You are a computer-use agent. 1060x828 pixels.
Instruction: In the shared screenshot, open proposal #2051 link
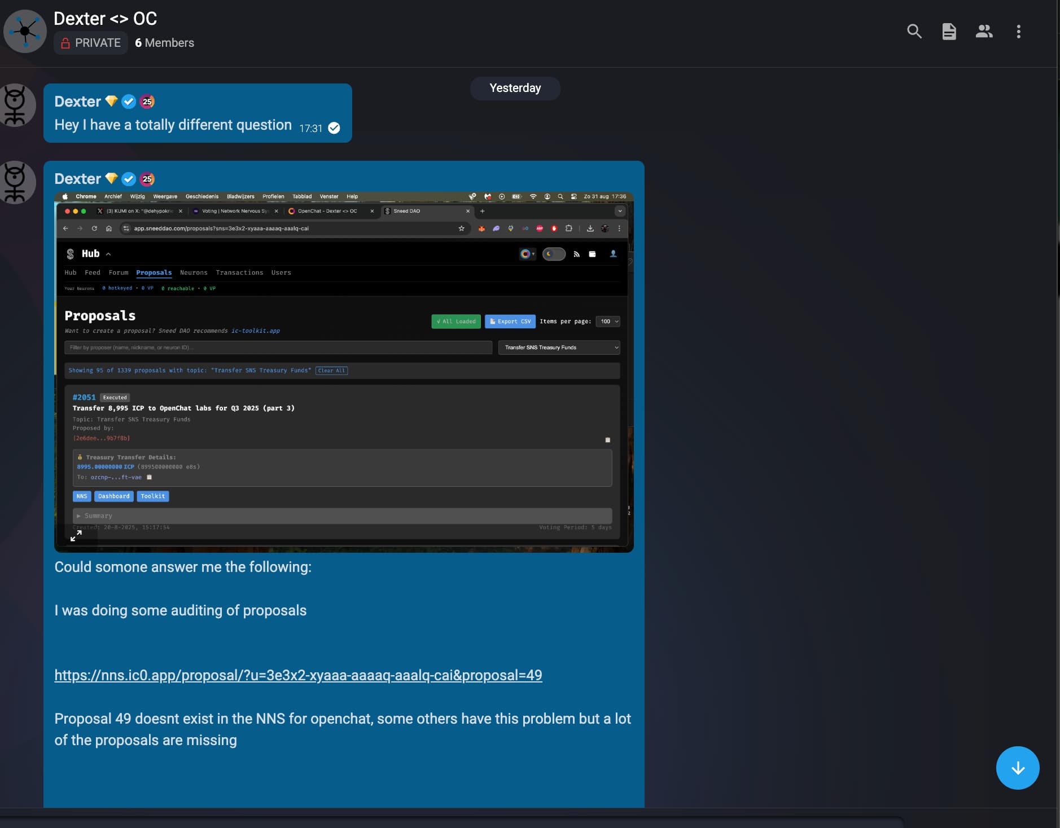pos(84,397)
